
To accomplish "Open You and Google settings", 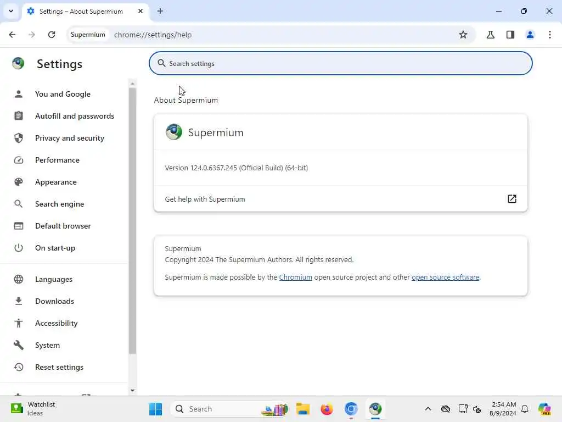I will pos(63,94).
